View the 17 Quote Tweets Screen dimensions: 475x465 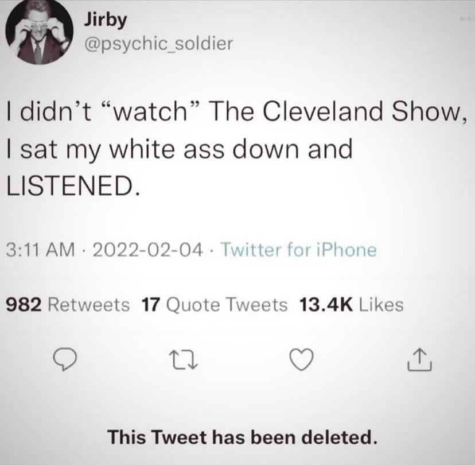214,305
